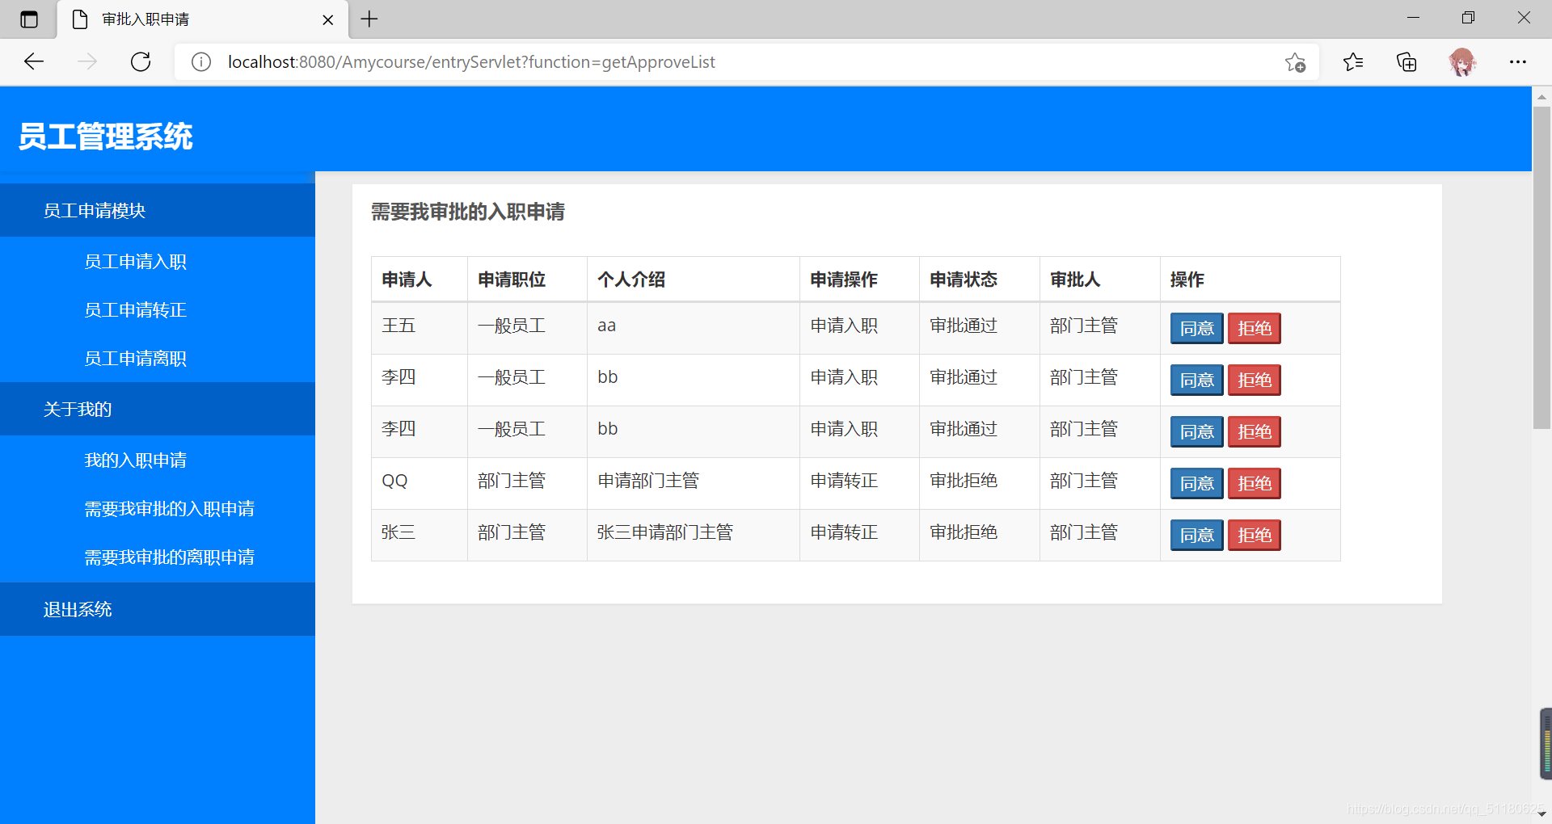Expand the 员工申请模块 menu section
The image size is (1552, 824).
(94, 210)
